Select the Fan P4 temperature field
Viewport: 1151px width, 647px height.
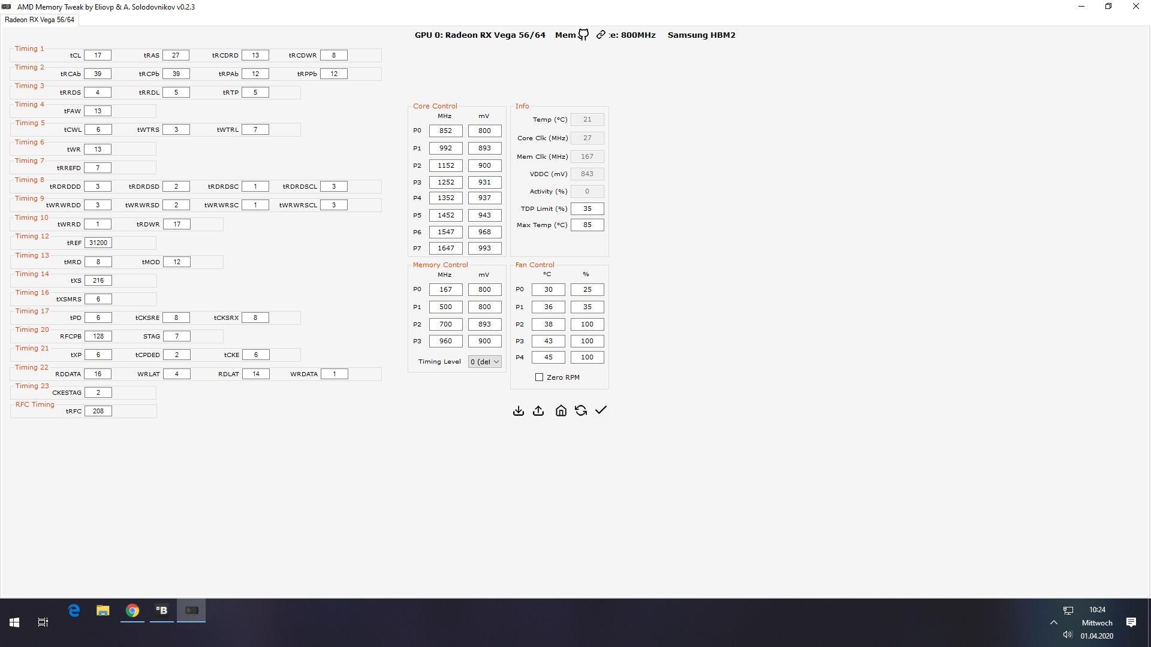pyautogui.click(x=548, y=357)
